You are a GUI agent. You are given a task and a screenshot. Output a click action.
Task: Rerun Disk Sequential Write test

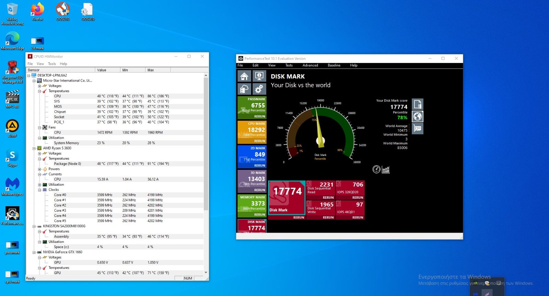coord(328,218)
